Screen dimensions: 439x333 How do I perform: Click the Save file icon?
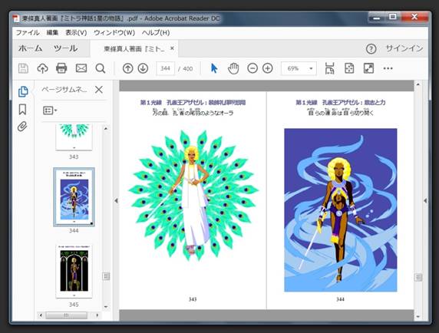click(23, 68)
